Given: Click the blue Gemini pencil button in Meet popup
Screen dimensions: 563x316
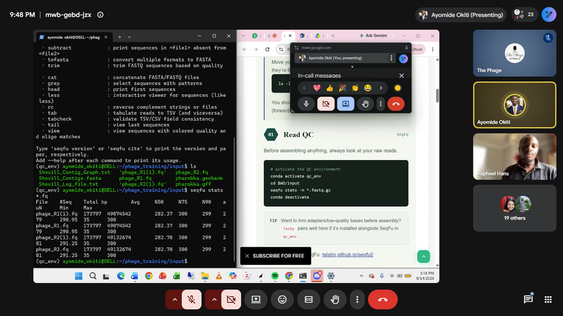Looking at the screenshot, I should point(403,58).
